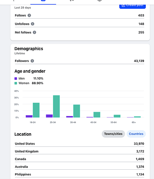This screenshot has width=154, height=179.
Task: Click the 148 unfollows value
Action: [x=141, y=24]
